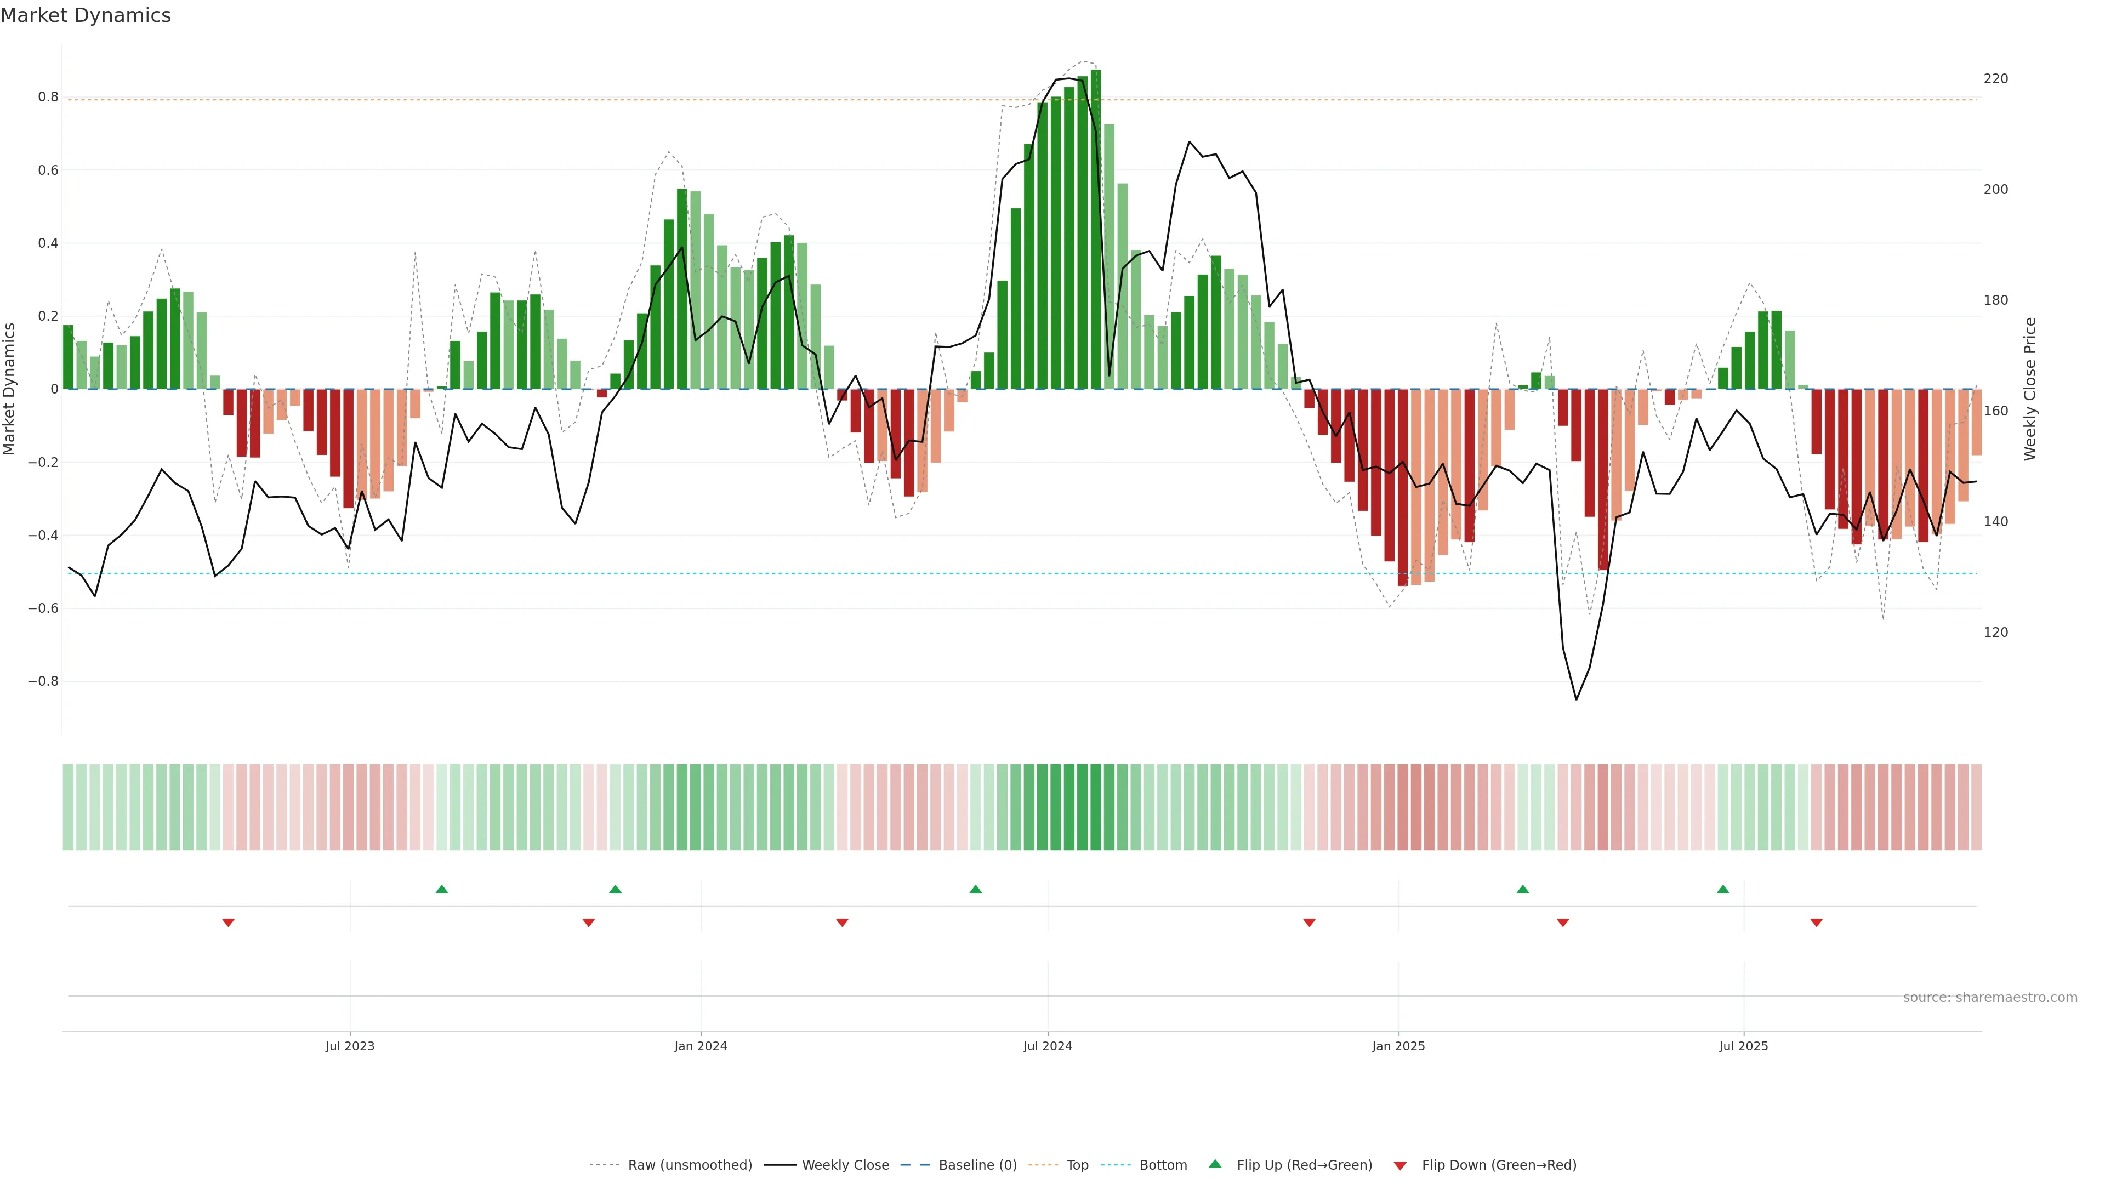
Task: Click the Flip Down legend triangle icon
Action: tap(1400, 1165)
